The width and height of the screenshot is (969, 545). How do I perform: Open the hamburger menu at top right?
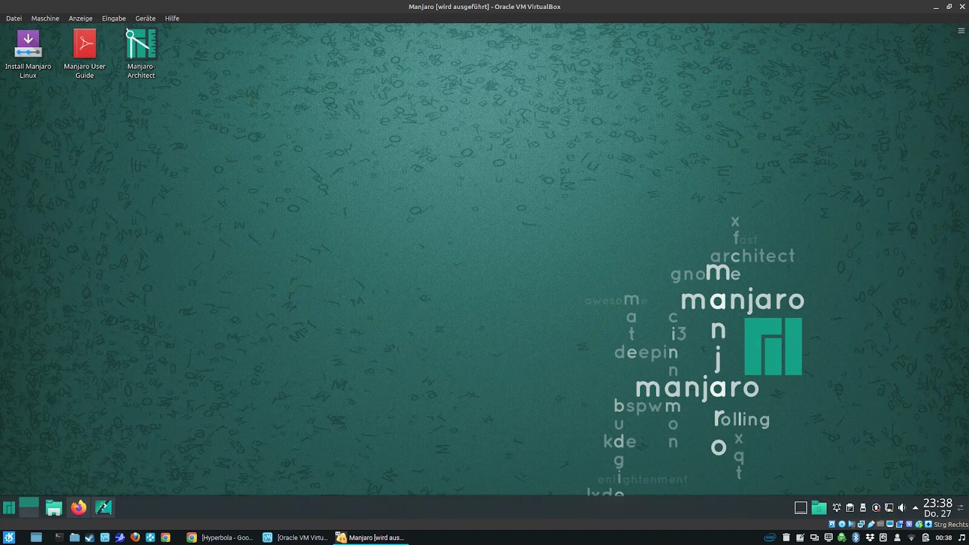pyautogui.click(x=961, y=30)
